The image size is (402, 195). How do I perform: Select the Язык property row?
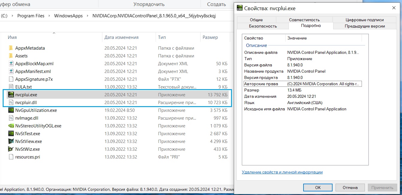[303, 103]
